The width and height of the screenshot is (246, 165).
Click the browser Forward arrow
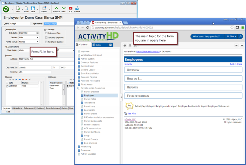[x=83, y=28]
